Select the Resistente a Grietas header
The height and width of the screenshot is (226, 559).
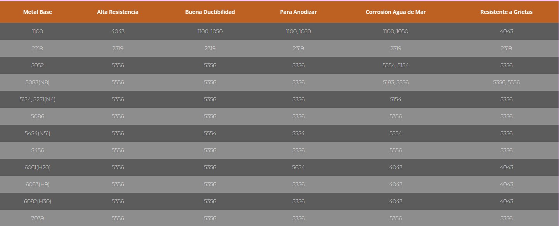506,12
